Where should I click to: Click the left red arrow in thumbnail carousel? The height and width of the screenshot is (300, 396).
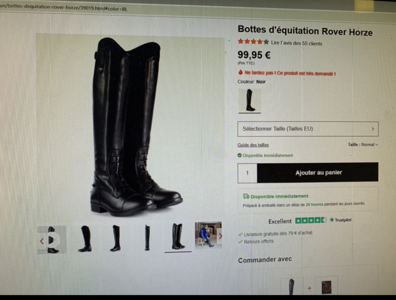[x=42, y=241]
